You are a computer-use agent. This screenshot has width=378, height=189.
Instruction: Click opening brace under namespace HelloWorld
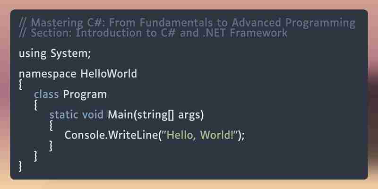(20, 85)
